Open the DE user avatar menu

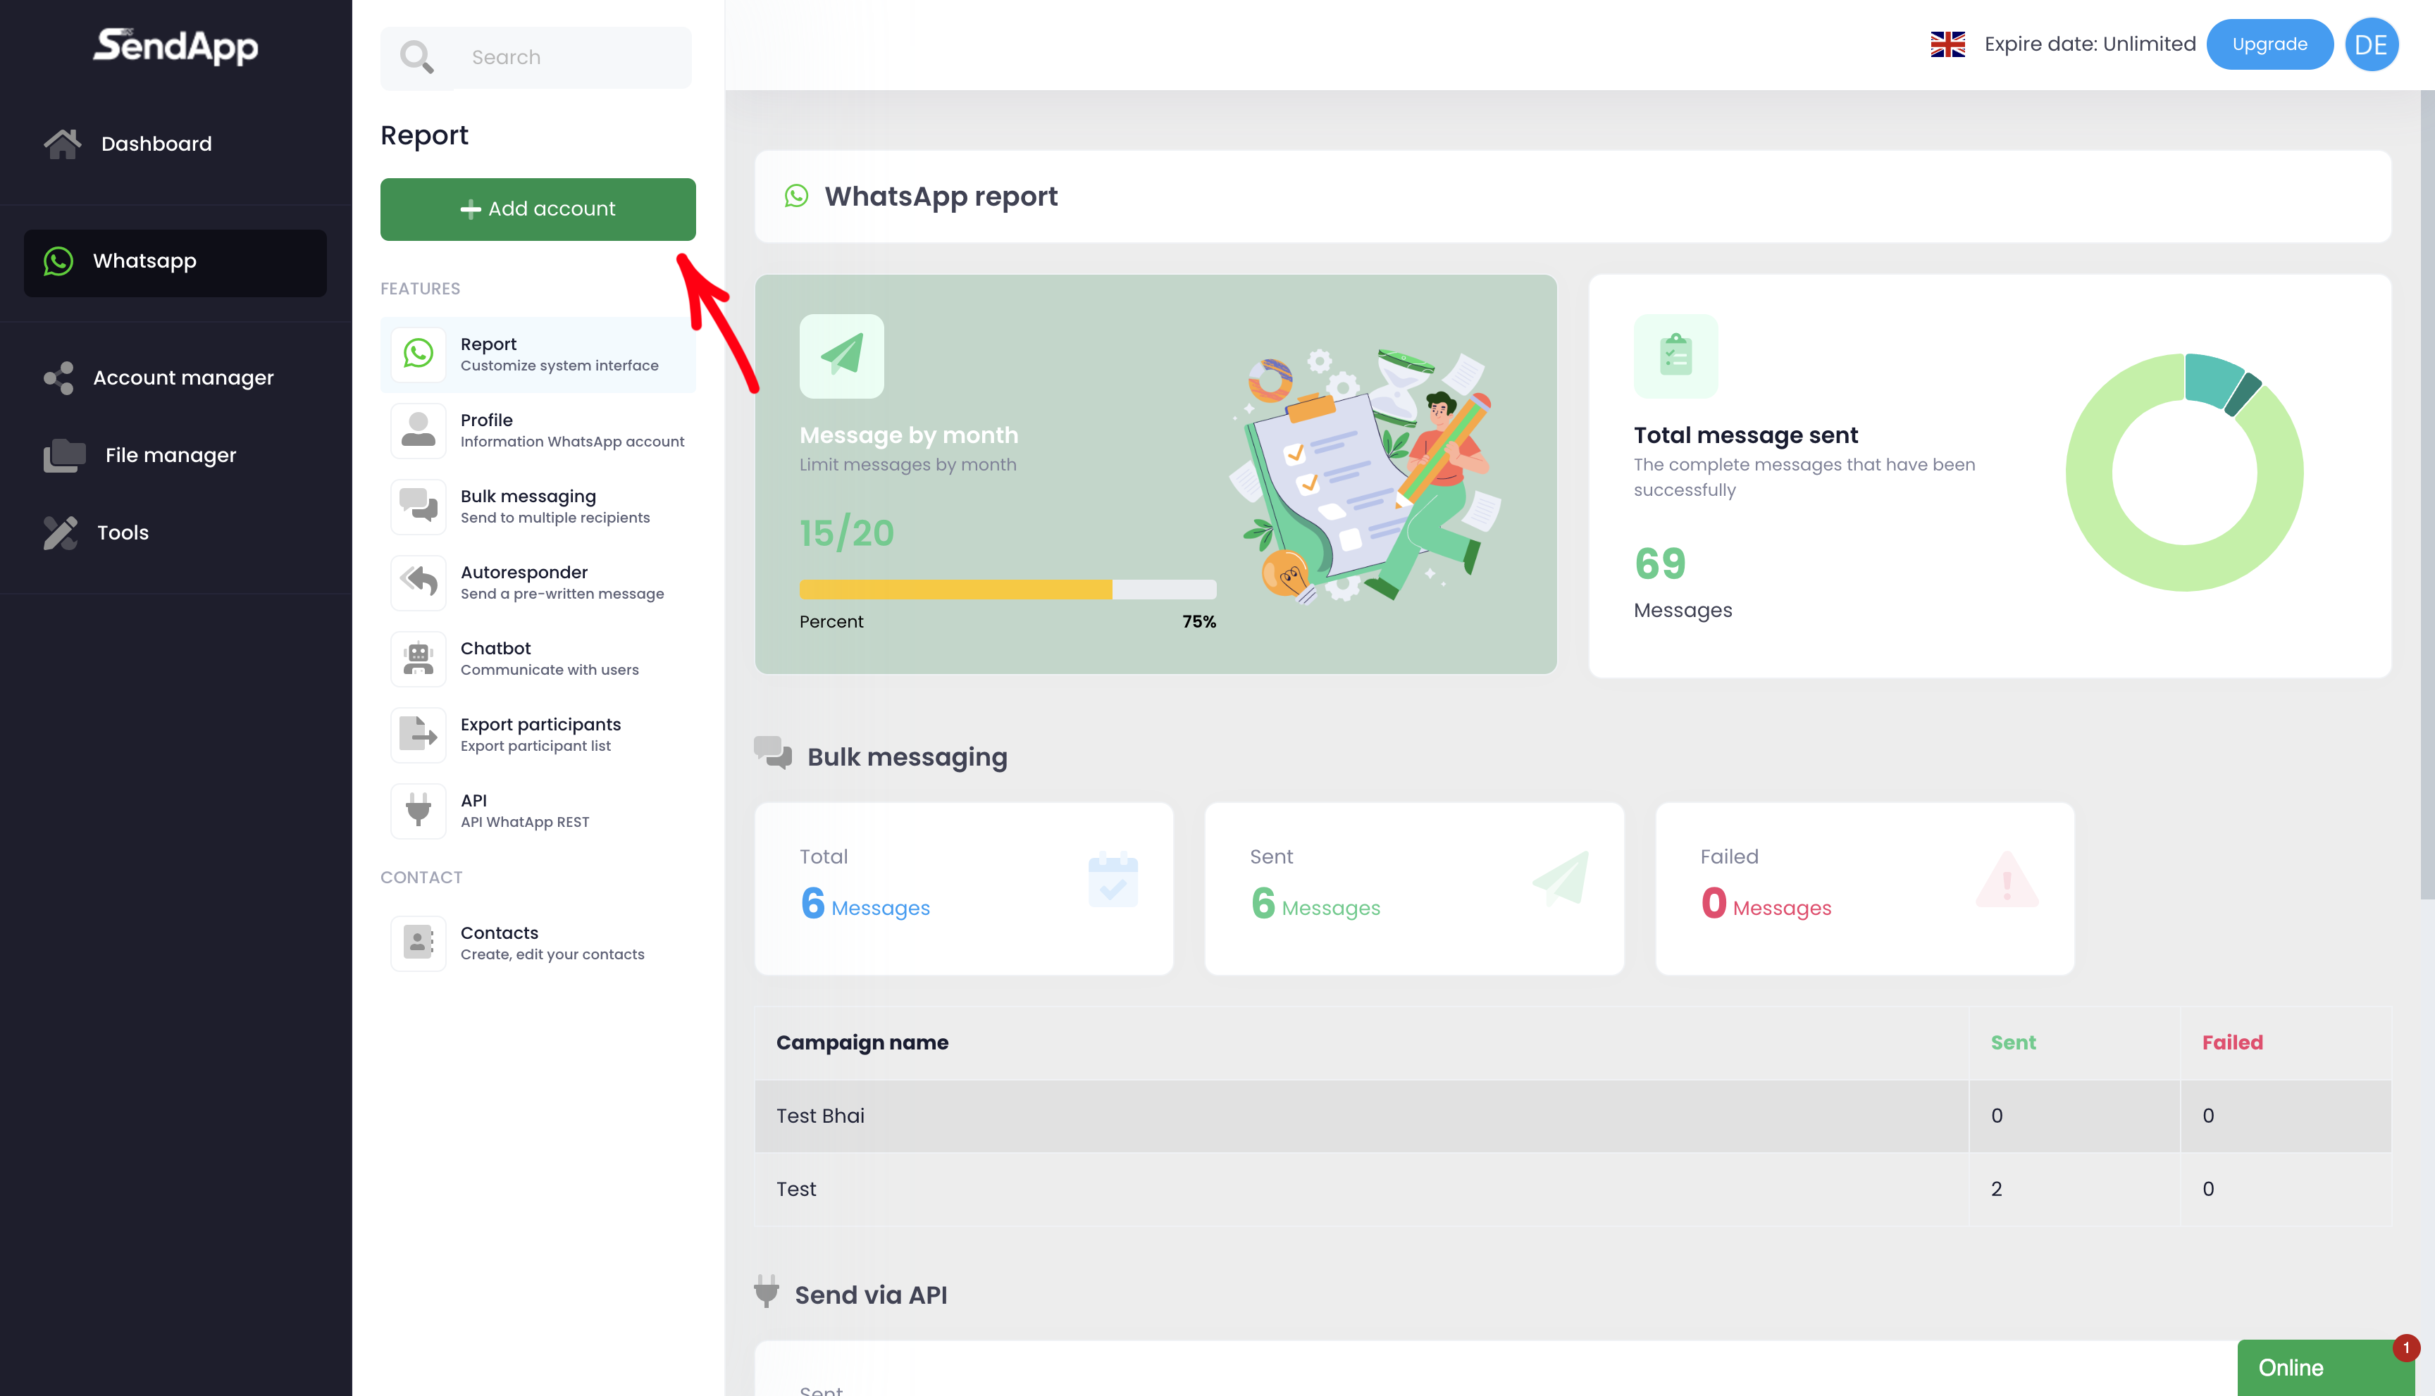2371,44
